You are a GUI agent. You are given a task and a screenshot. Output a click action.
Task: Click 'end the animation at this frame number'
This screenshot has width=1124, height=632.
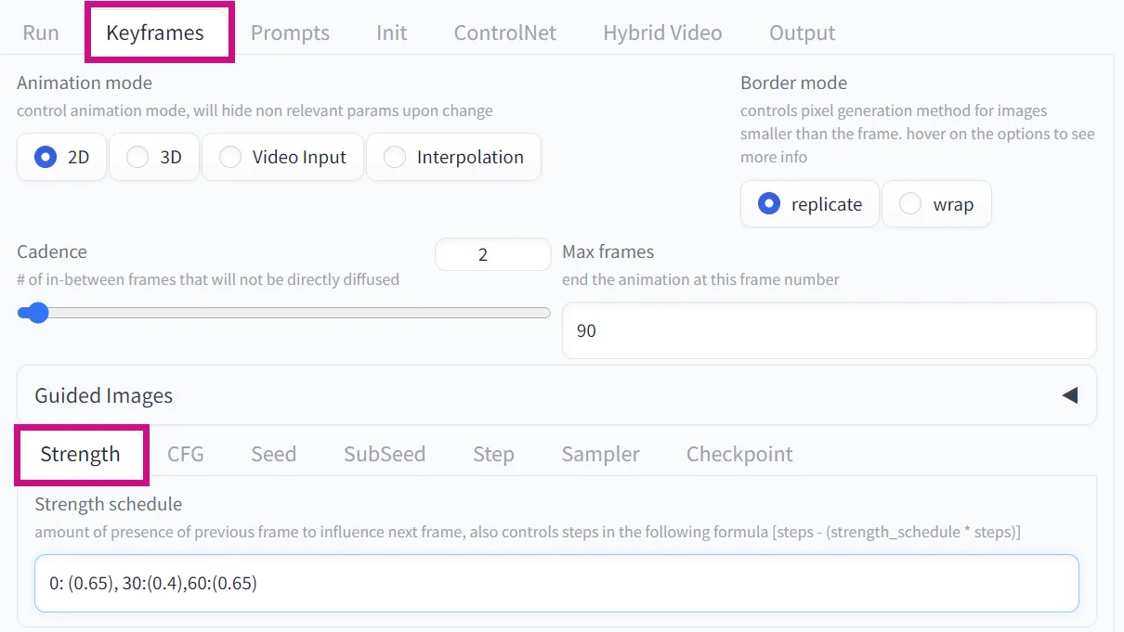(700, 279)
